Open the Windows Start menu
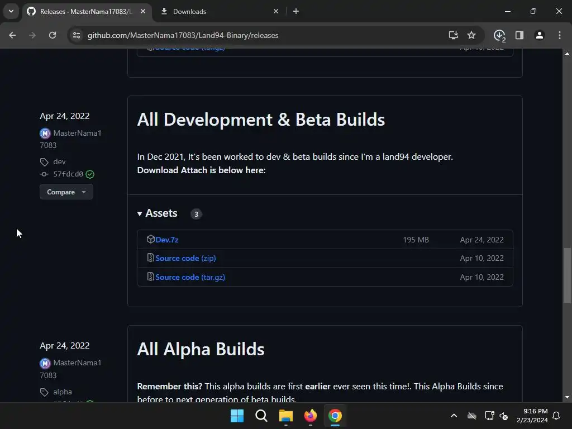The width and height of the screenshot is (572, 429). point(237,416)
